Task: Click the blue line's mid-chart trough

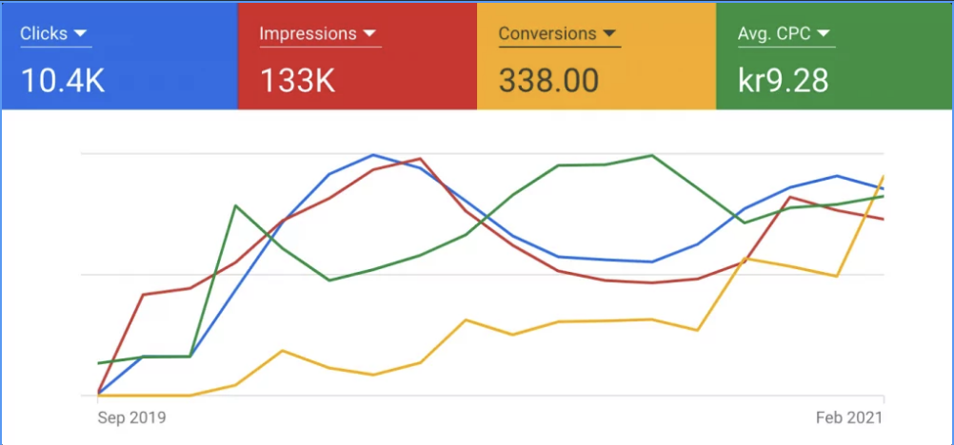Action: click(x=651, y=261)
